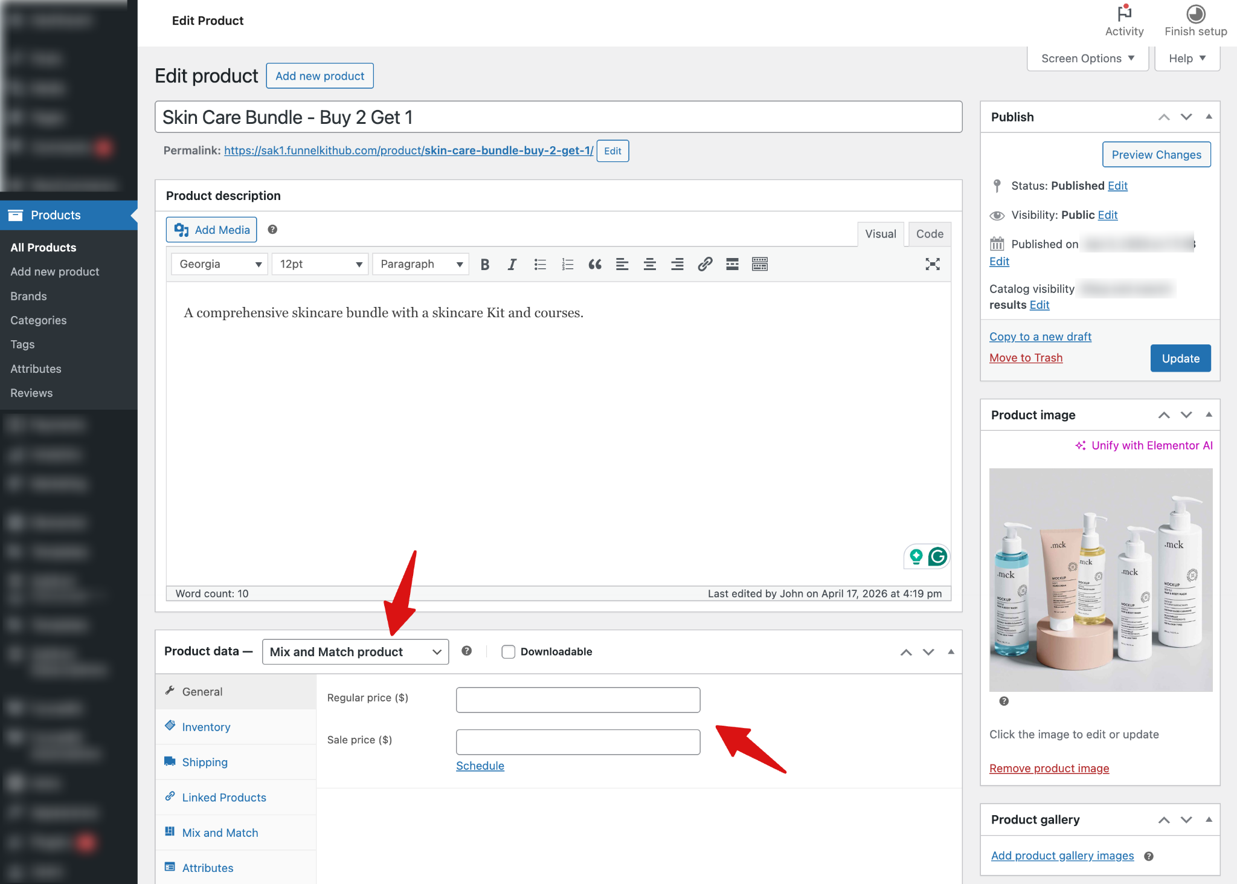Click the Regular price input field
Image resolution: width=1237 pixels, height=884 pixels.
[577, 699]
